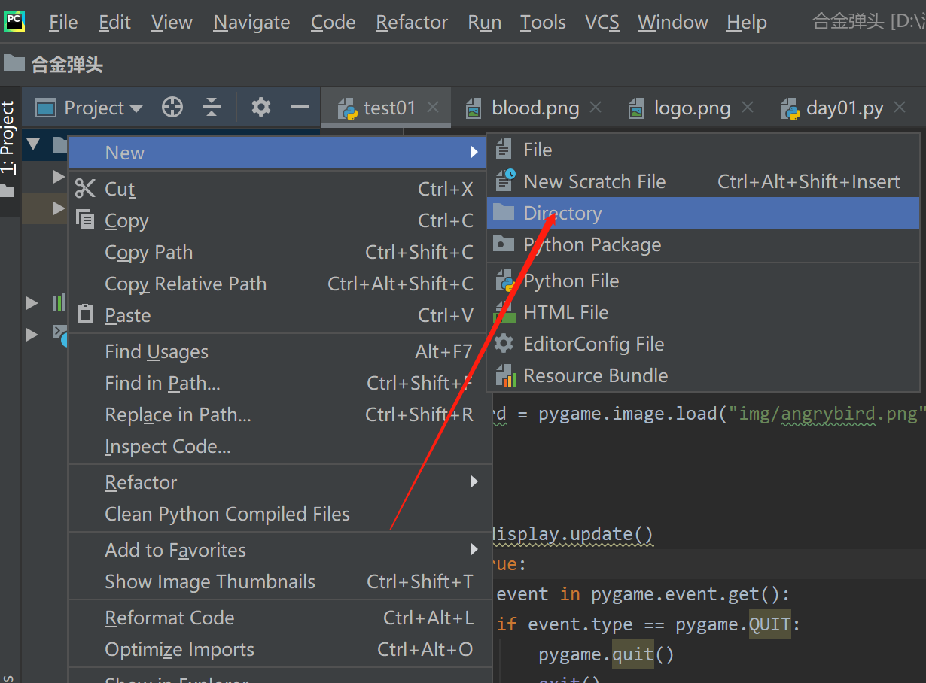Click the Paste clipboard icon
The image size is (926, 683).
click(86, 315)
